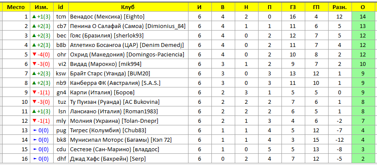Click blue arrow in Джад Хафс row

point(35,159)
